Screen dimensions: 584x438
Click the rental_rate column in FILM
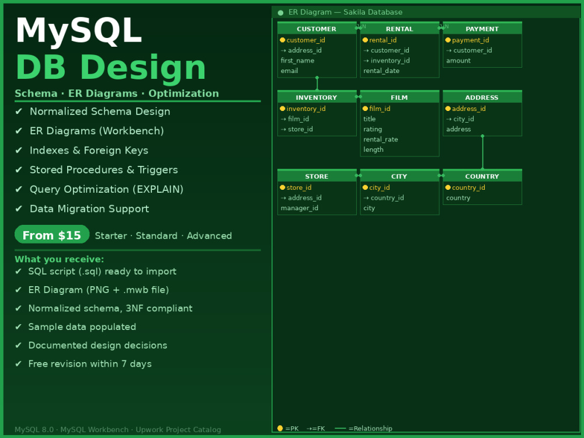[x=381, y=140]
